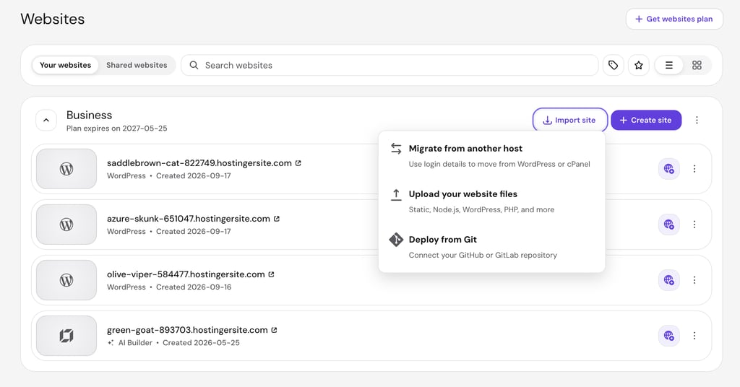Screen dimensions: 740x387
Task: Click the Websites page heading
Action: point(52,19)
